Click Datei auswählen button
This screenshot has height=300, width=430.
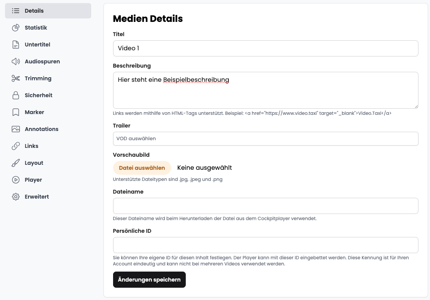[142, 168]
